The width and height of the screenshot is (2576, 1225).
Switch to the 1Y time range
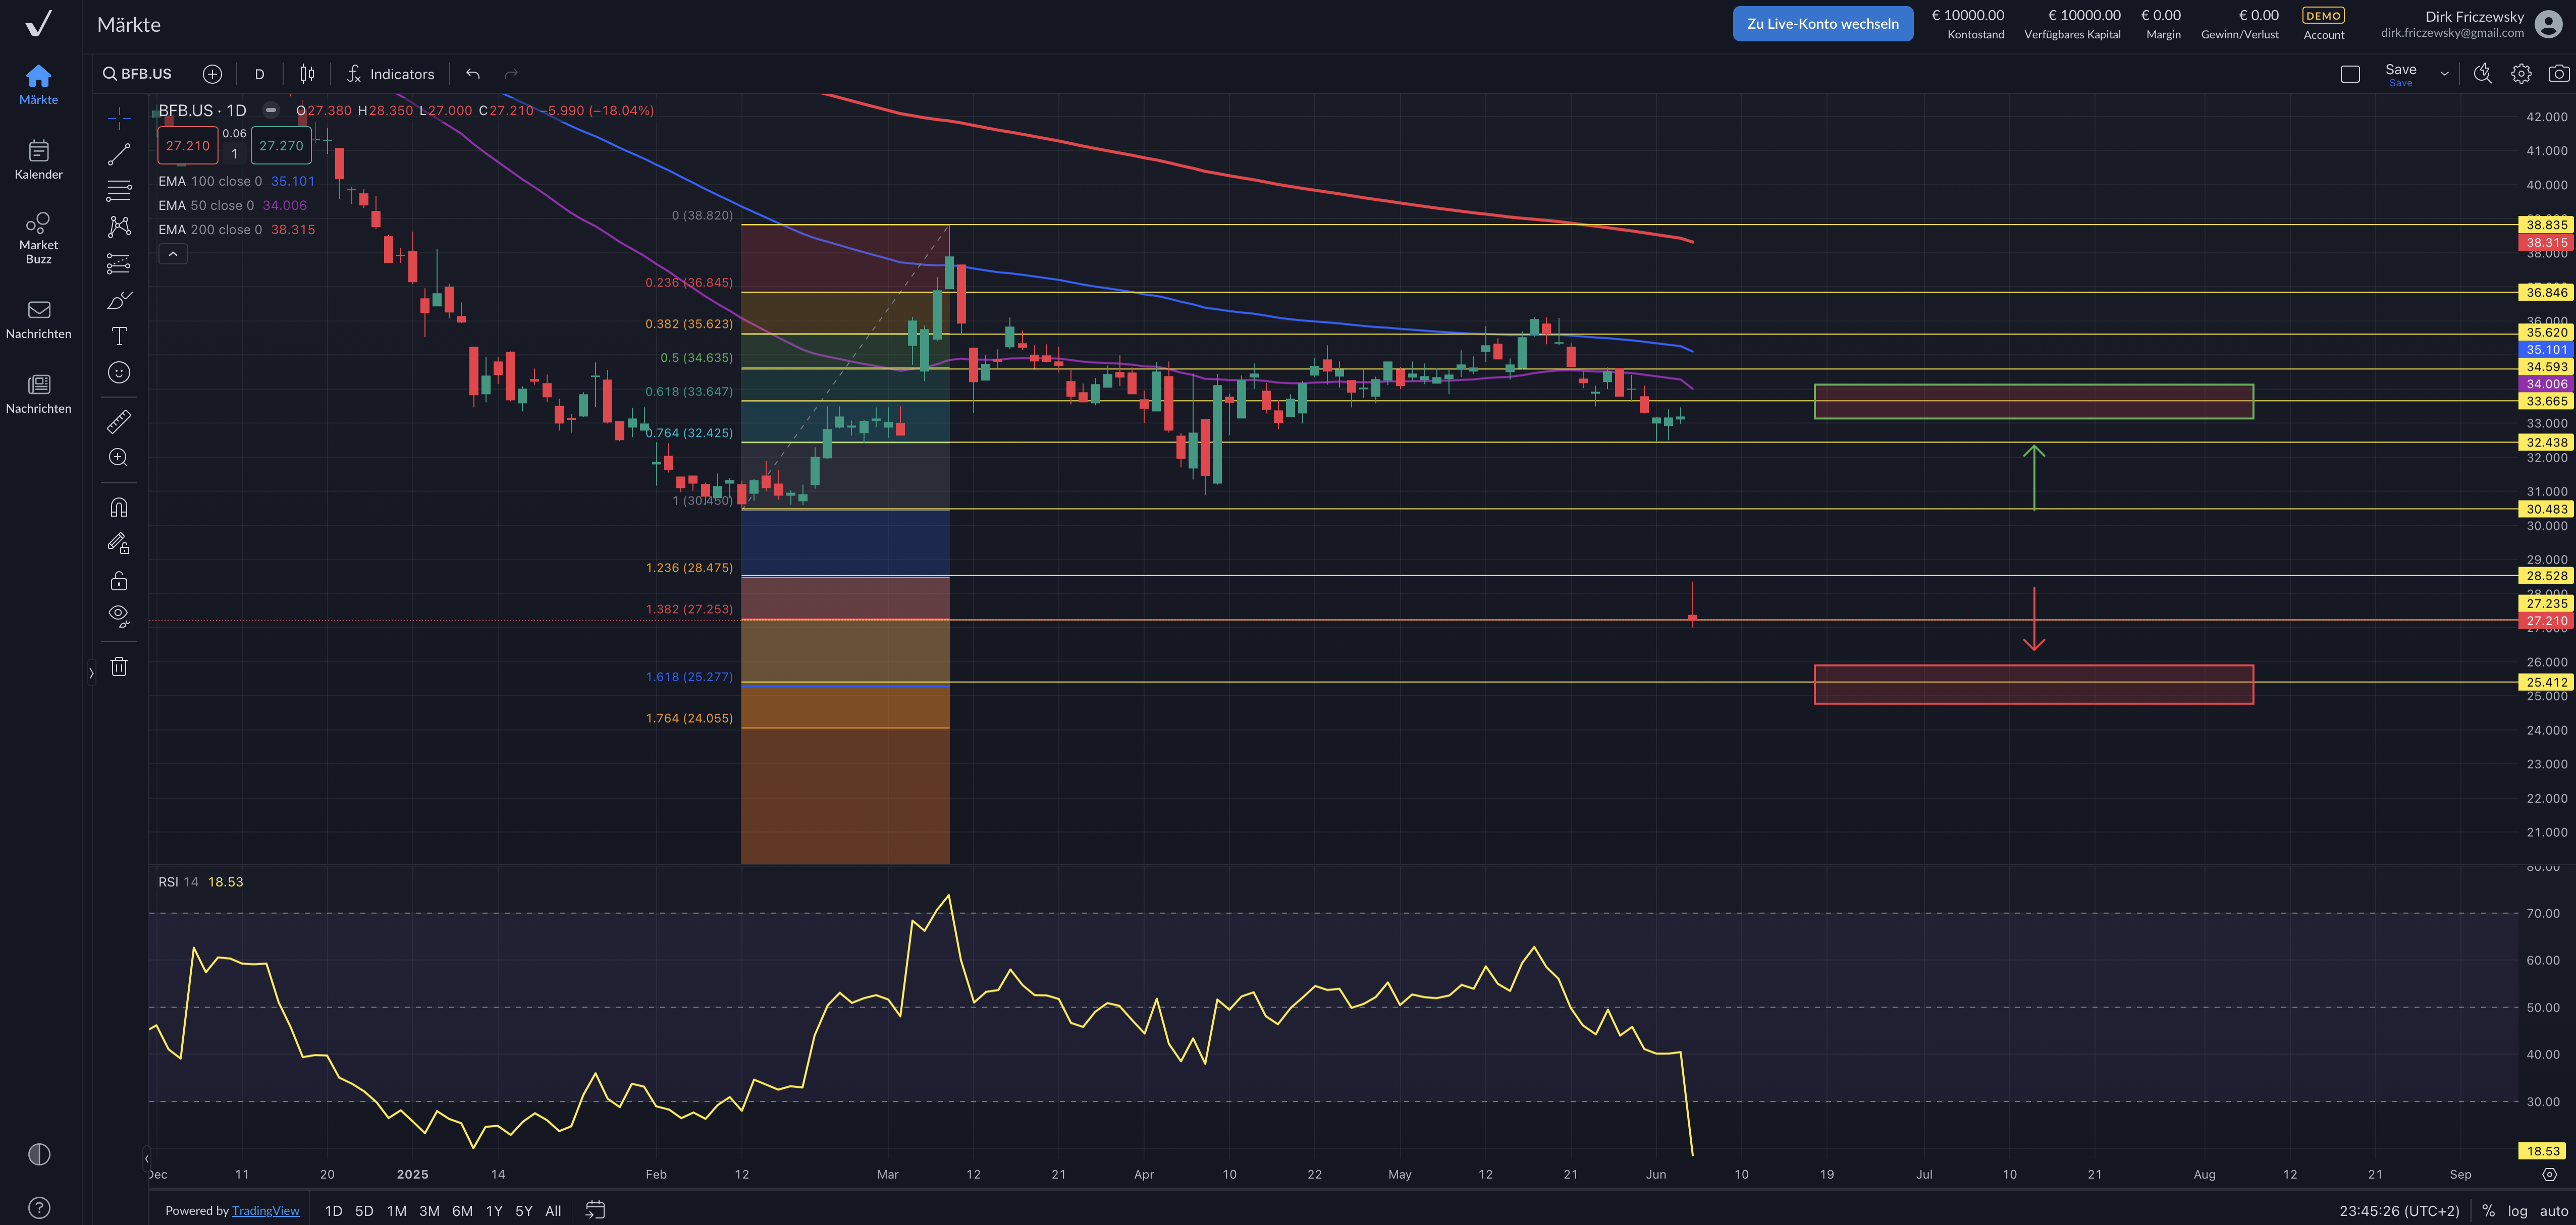(x=494, y=1211)
